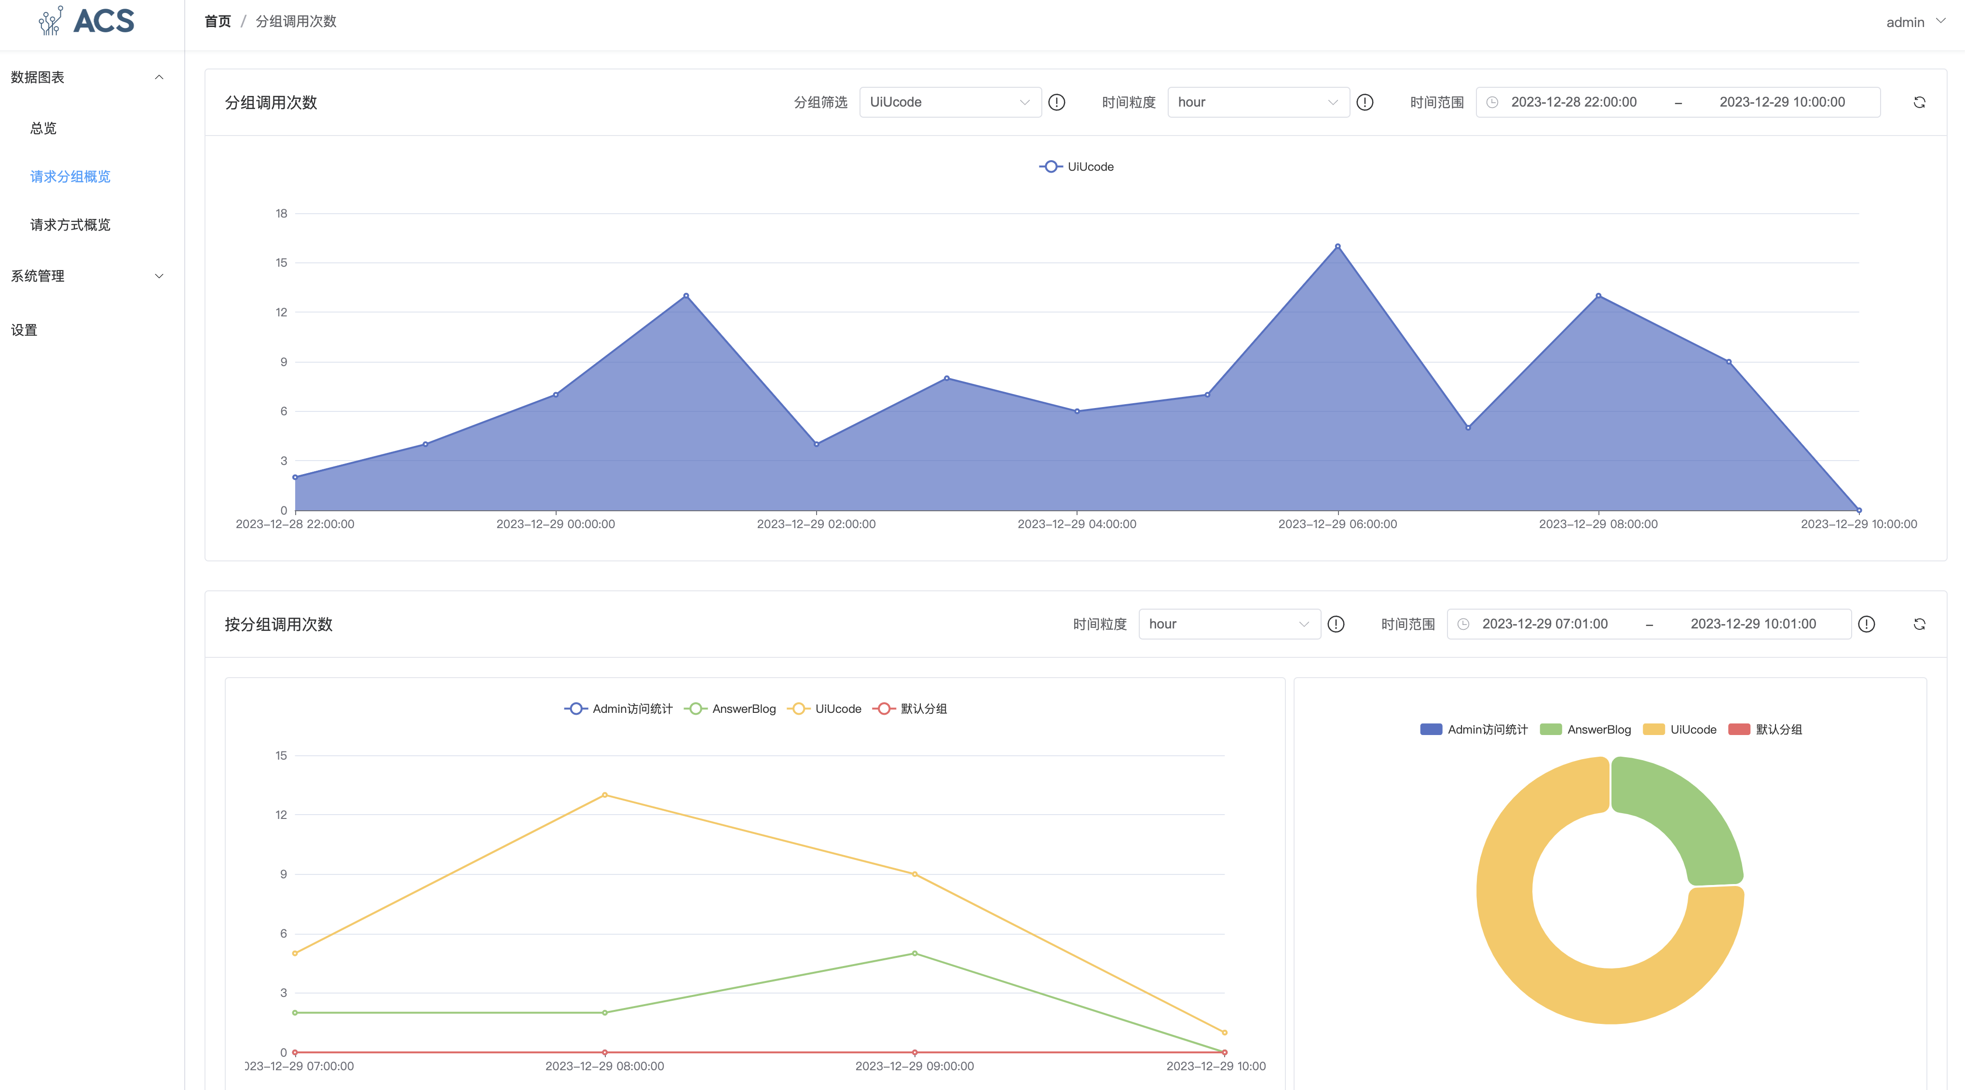Viewport: 1965px width, 1090px height.
Task: Click AnswerBlog point at 09:00:00 in line chart
Action: click(x=914, y=954)
